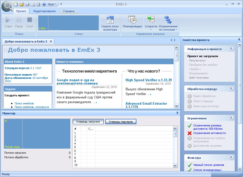This screenshot has height=177, width=243.
Task: Select the Очередь загрузки button
Action: (88, 122)
